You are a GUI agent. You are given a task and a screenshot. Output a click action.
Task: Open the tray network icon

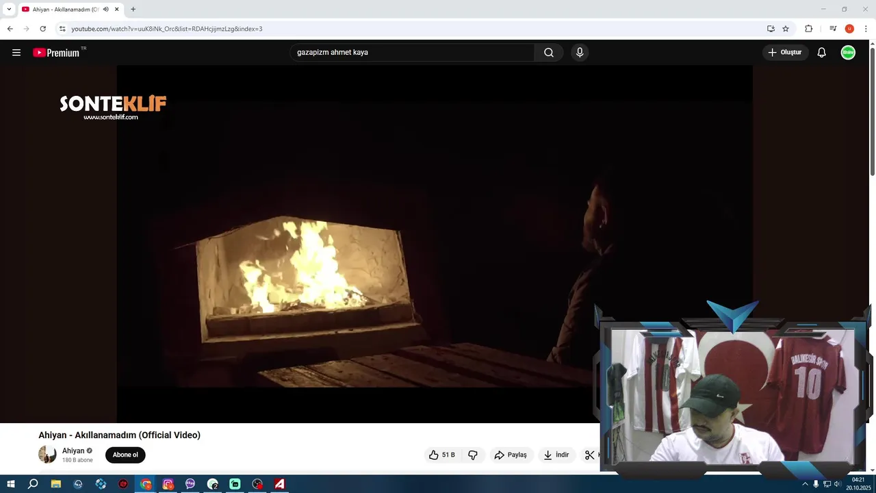coord(827,484)
